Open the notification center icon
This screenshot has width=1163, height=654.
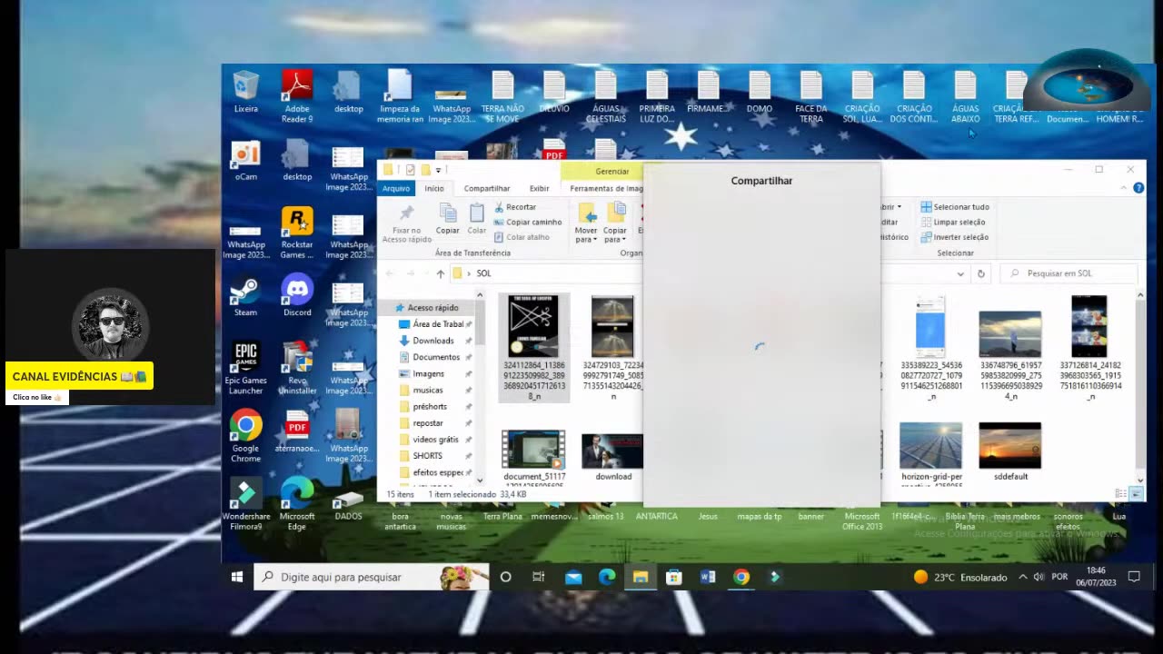click(x=1134, y=577)
